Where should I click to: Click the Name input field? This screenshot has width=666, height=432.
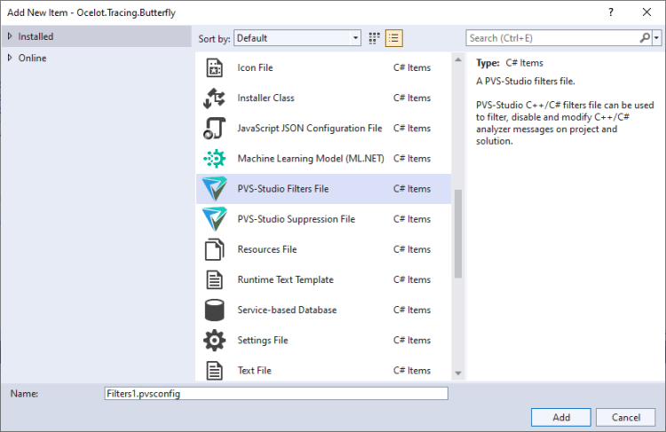pos(275,393)
